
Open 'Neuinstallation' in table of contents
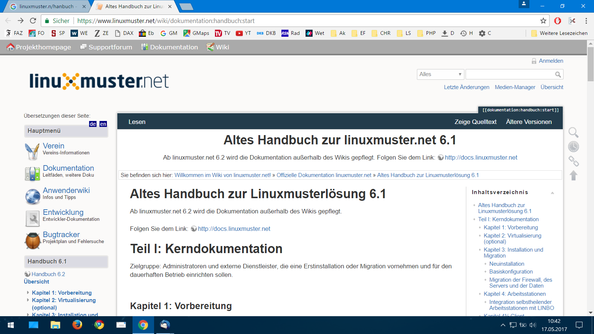(507, 264)
